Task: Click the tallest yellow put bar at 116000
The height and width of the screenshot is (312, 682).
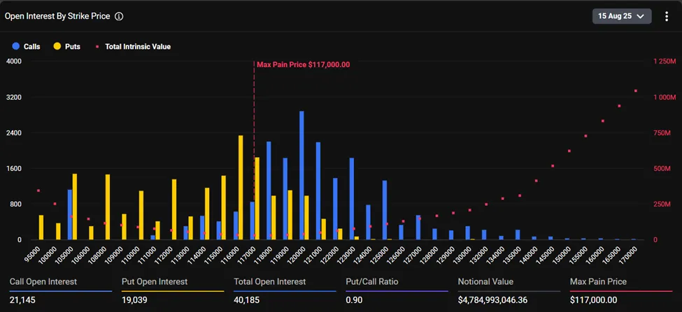Action: pyautogui.click(x=241, y=187)
